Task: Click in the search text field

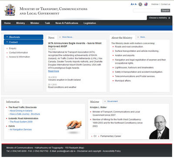Action: (147, 10)
